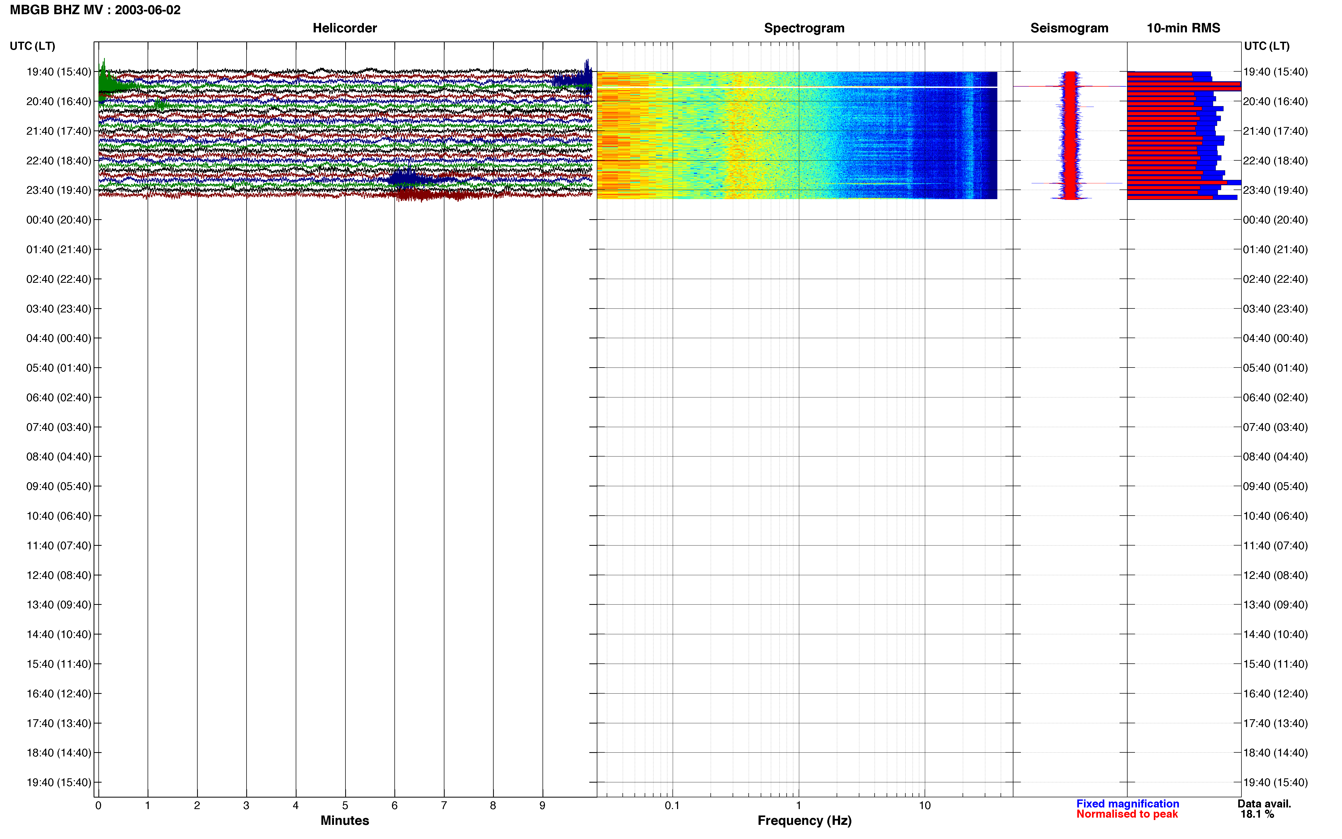The width and height of the screenshot is (1342, 839).
Task: Click the left 23:40 (19:40) time label
Action: [59, 190]
